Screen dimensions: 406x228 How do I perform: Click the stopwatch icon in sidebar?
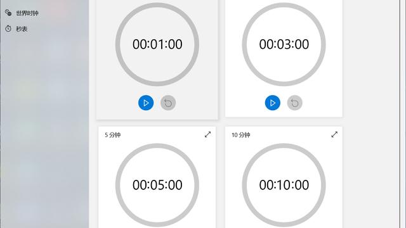(8, 28)
